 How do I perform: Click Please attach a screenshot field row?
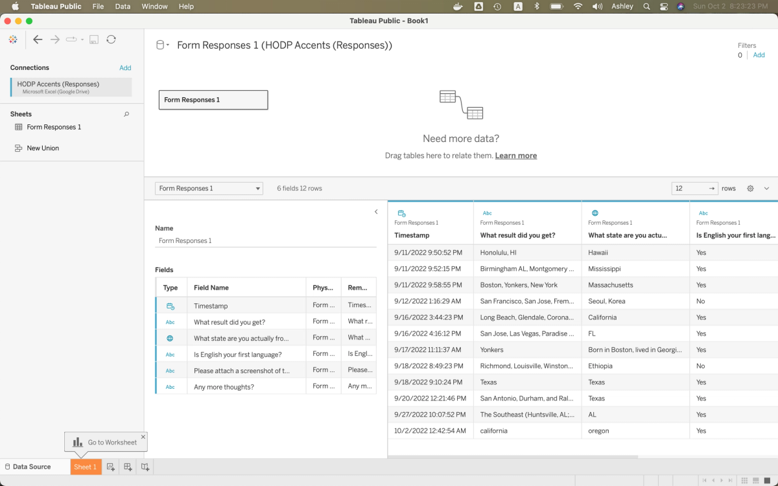pyautogui.click(x=266, y=371)
